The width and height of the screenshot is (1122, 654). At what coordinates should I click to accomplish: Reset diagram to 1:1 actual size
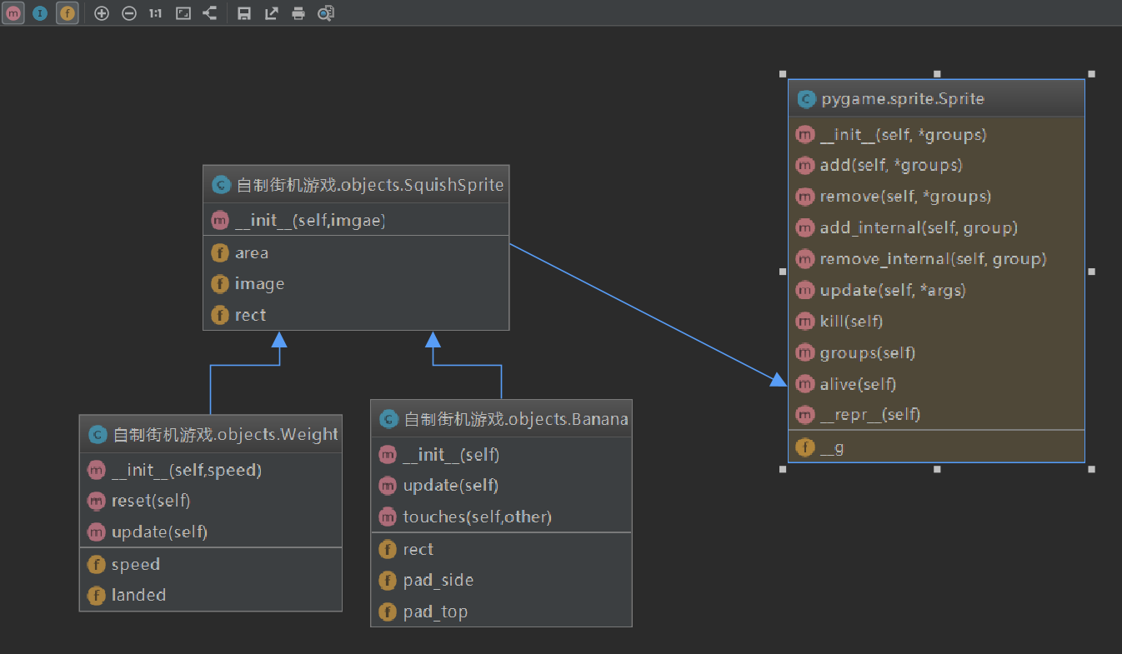coord(156,13)
